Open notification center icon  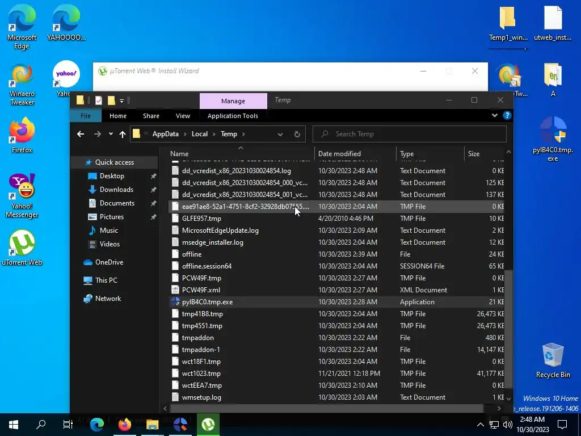click(x=562, y=425)
